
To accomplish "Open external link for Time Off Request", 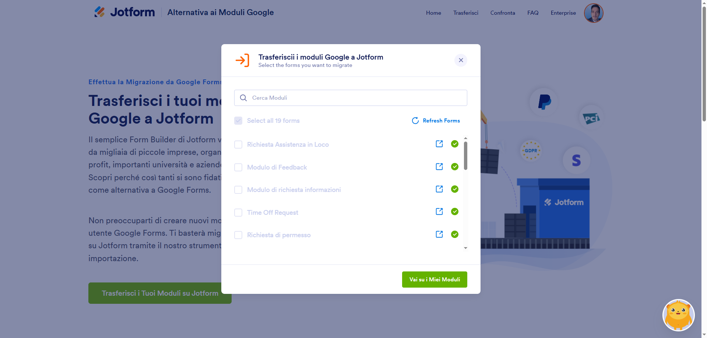I will point(439,211).
